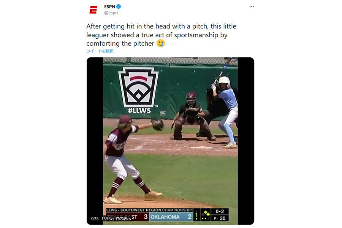Open the @espn handle link
The height and width of the screenshot is (228, 342).
coord(111,13)
